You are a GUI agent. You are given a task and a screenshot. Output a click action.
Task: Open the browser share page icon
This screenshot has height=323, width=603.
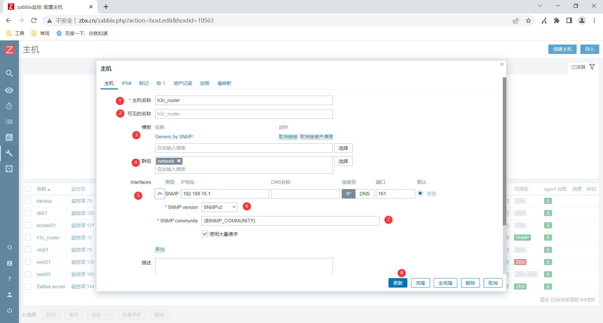[516, 21]
